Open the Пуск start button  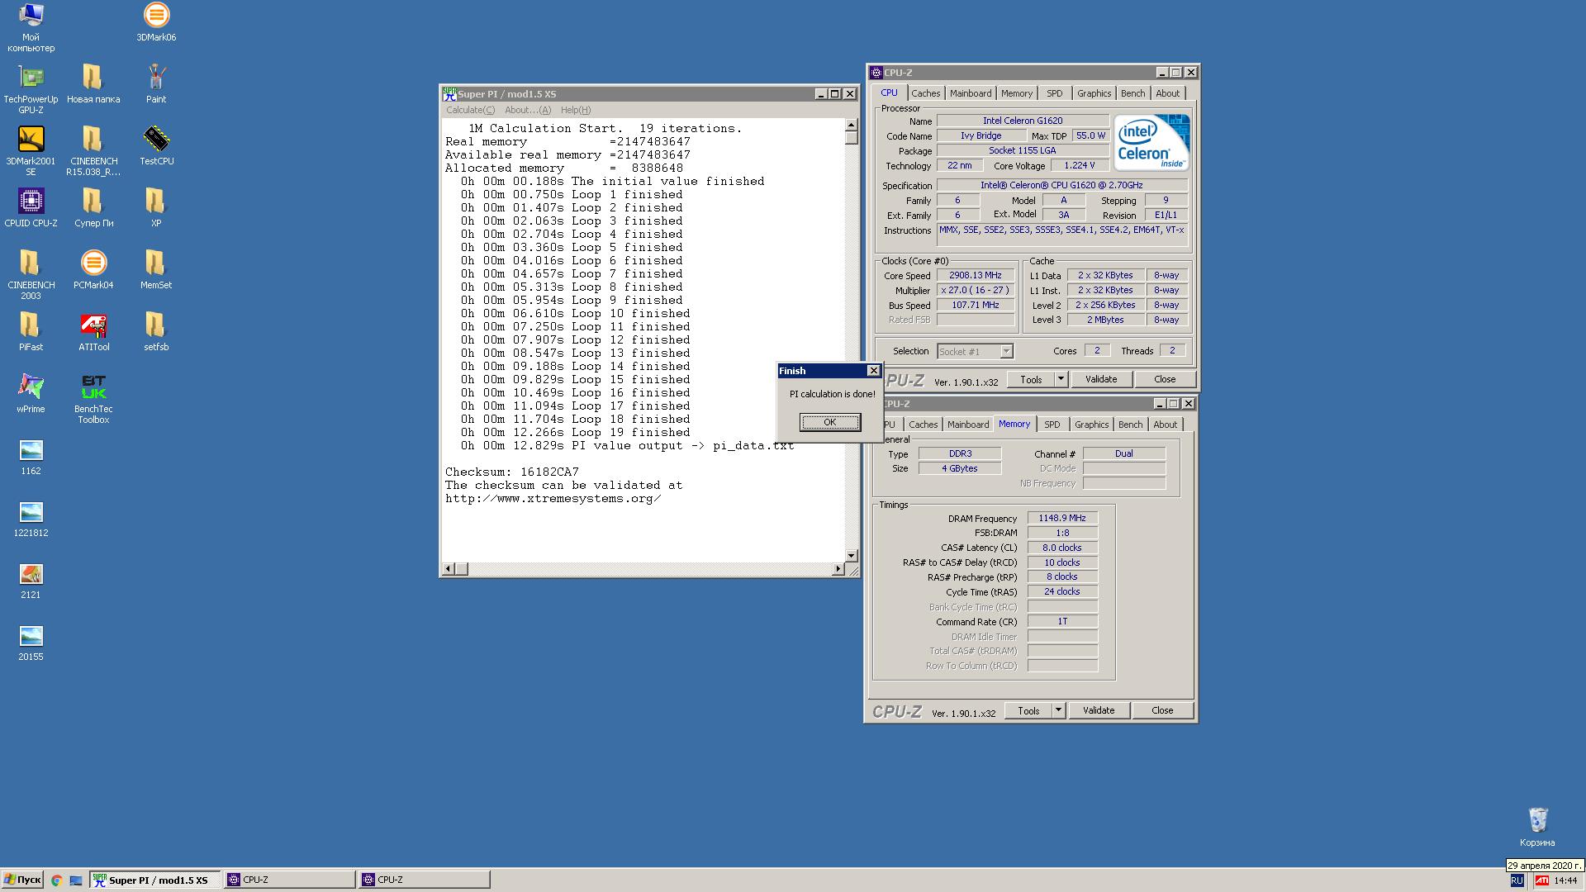coord(22,880)
